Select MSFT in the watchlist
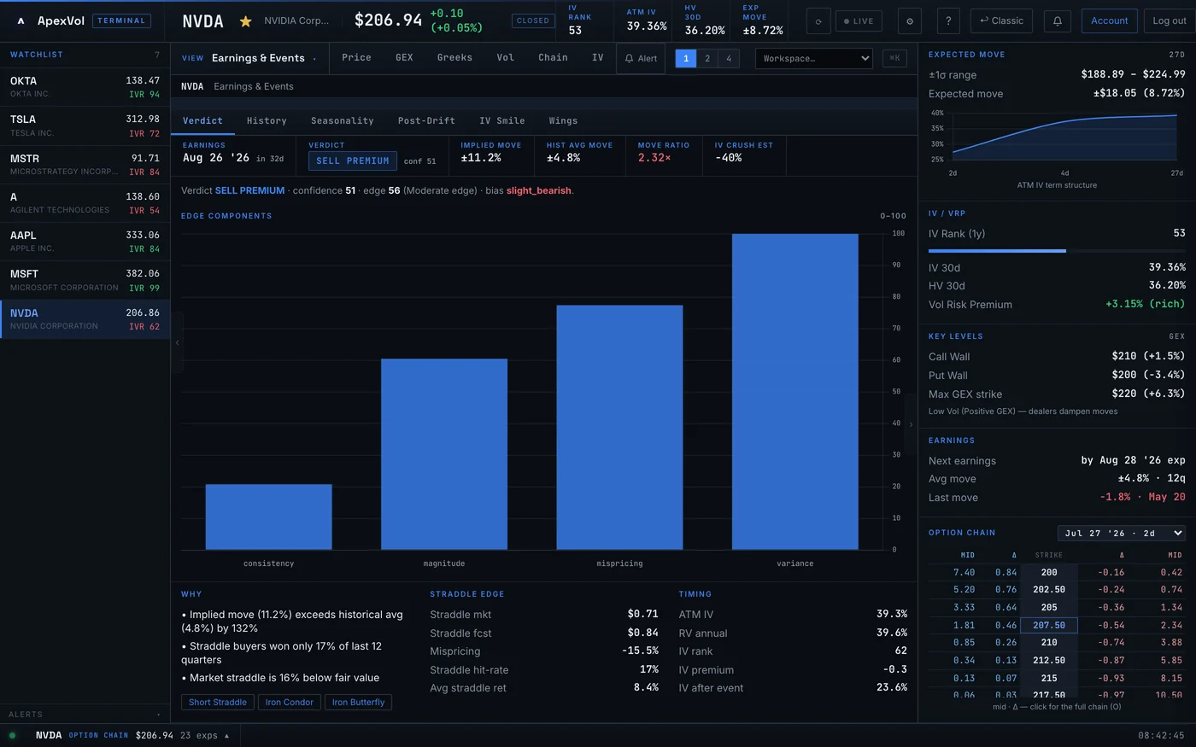This screenshot has height=747, width=1196. [85, 280]
